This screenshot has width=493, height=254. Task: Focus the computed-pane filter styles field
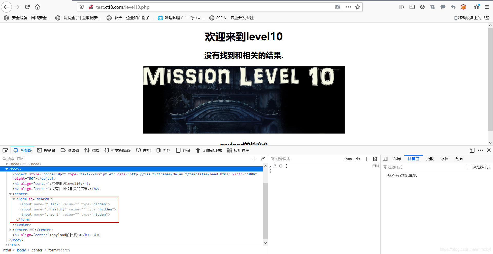[x=423, y=167]
